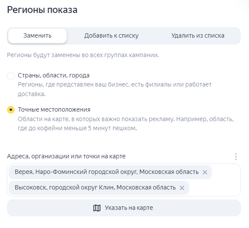Select the Точные местоположения radio button

pyautogui.click(x=11, y=110)
